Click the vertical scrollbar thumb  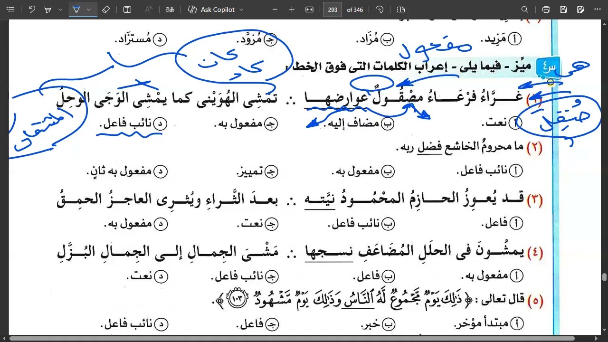tap(604, 277)
